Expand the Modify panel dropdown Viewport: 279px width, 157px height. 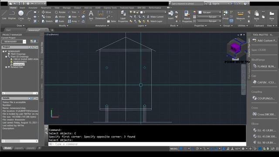point(64,26)
